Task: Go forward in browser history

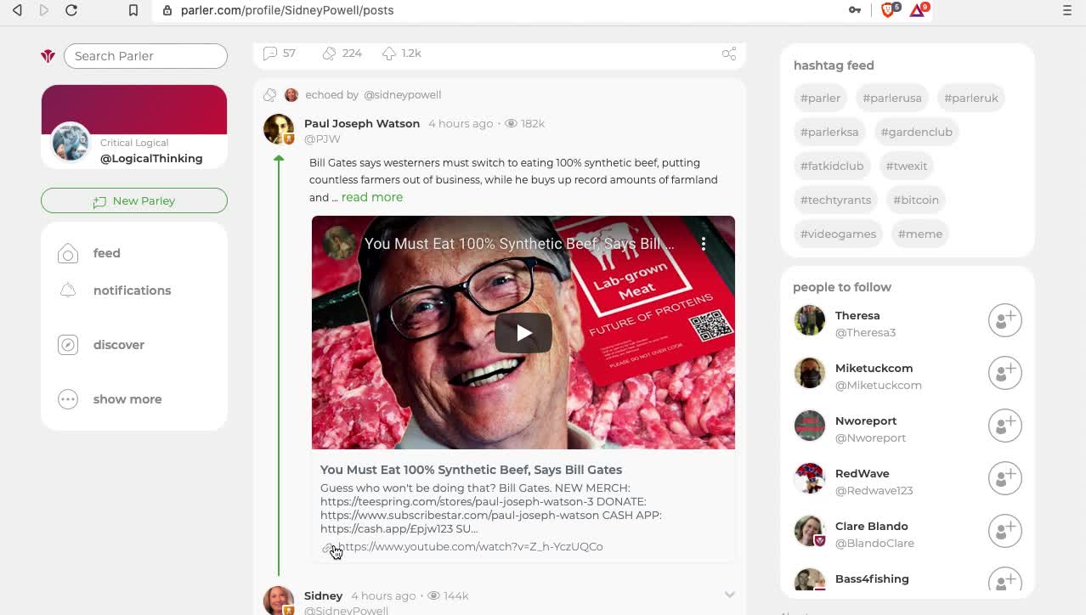Action: [x=44, y=10]
